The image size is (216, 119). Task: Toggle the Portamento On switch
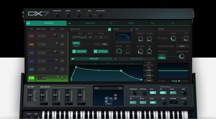(163, 93)
